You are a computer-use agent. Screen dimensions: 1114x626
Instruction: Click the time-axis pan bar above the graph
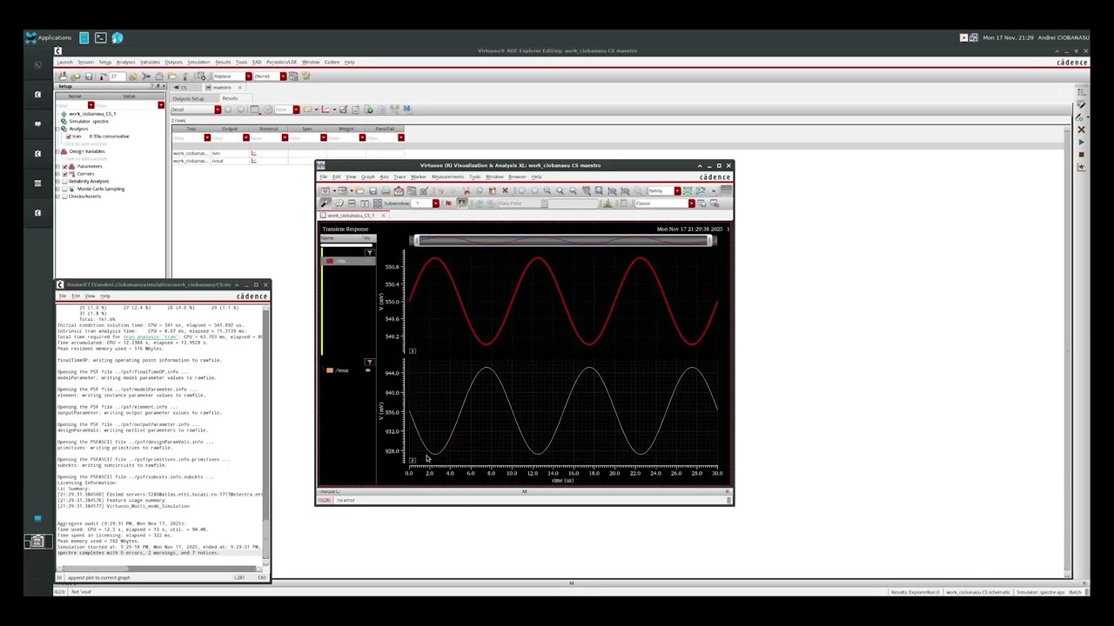564,241
